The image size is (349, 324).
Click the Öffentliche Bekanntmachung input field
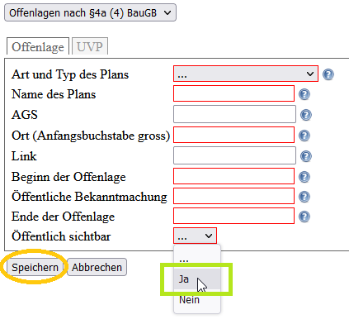[x=233, y=196]
